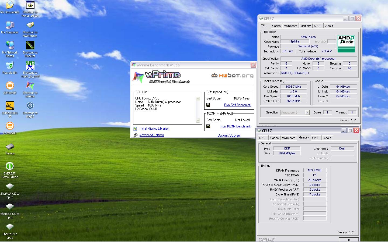Click the Best Score 160.344 sec text

241,98
